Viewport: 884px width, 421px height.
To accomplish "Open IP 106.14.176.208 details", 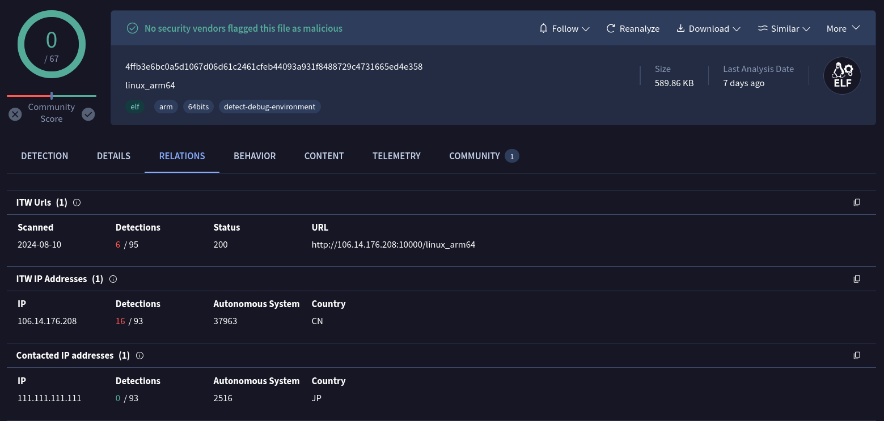I will tap(47, 321).
